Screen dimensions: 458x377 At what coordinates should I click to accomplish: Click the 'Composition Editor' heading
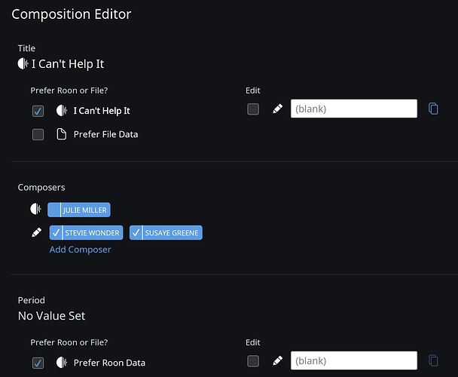(x=72, y=14)
